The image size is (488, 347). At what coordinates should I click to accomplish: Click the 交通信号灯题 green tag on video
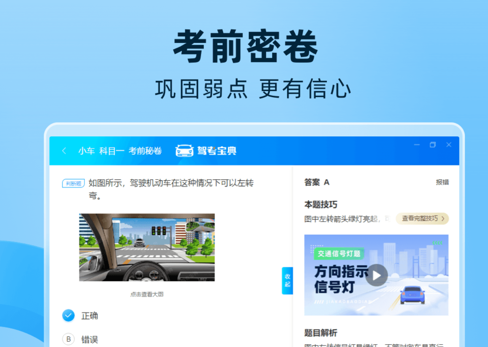point(339,254)
